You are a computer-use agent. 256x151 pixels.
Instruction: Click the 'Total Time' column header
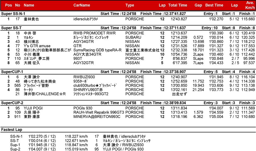click(177, 5)
